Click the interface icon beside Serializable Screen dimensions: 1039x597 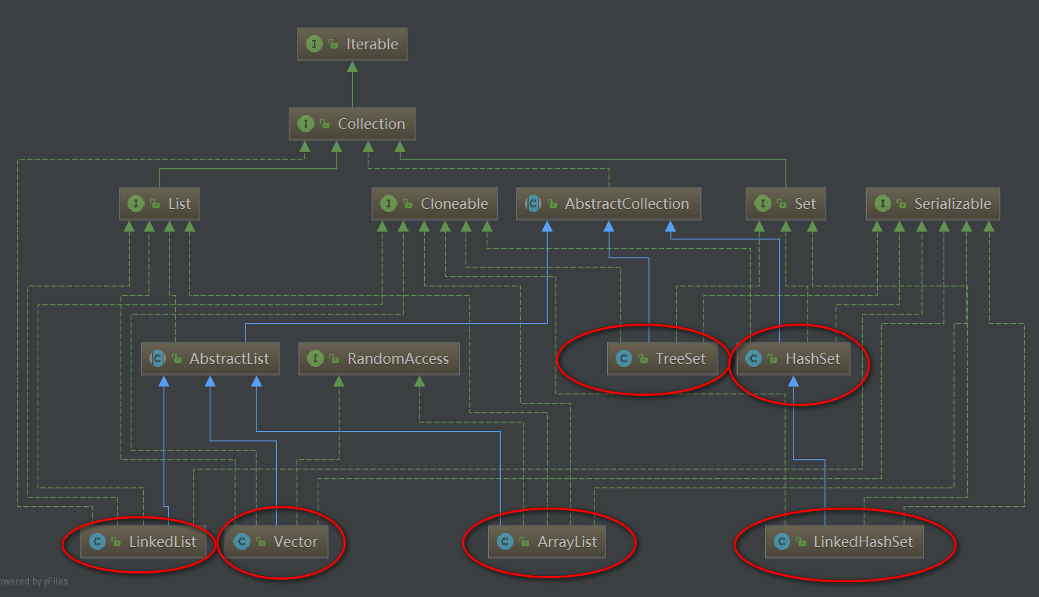click(883, 204)
